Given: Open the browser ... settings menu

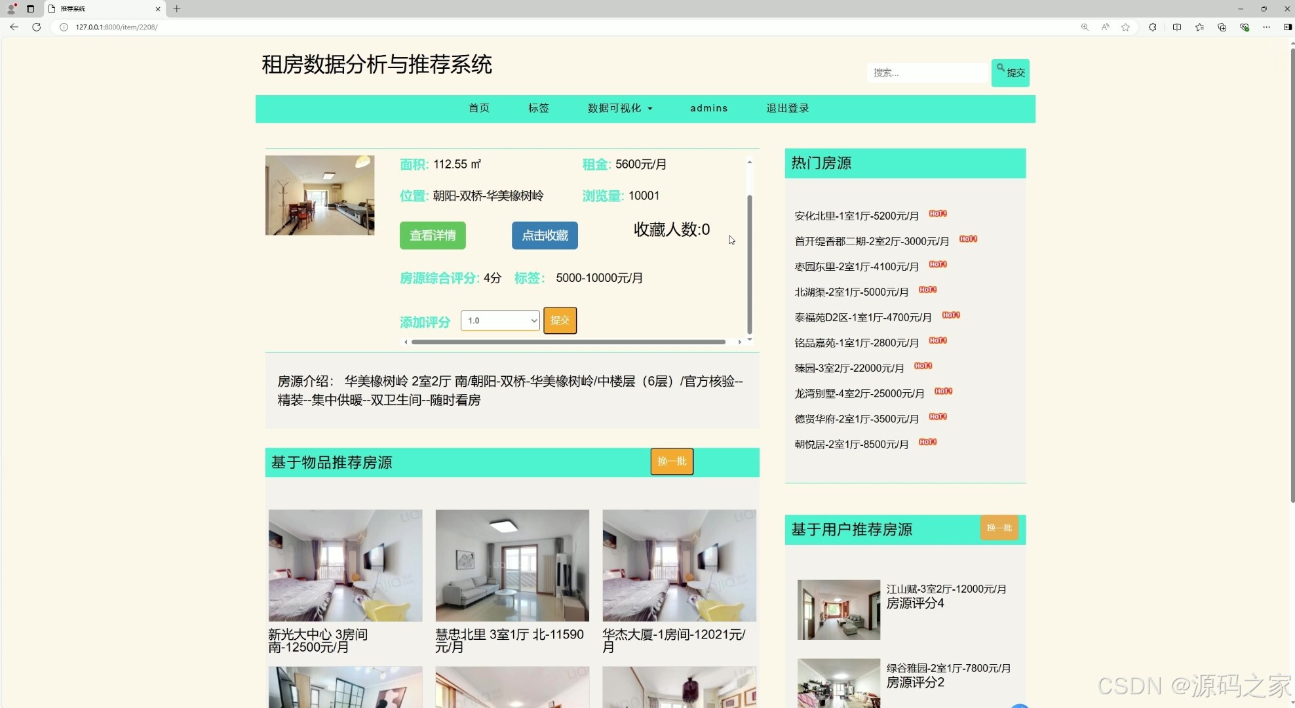Looking at the screenshot, I should [1266, 27].
